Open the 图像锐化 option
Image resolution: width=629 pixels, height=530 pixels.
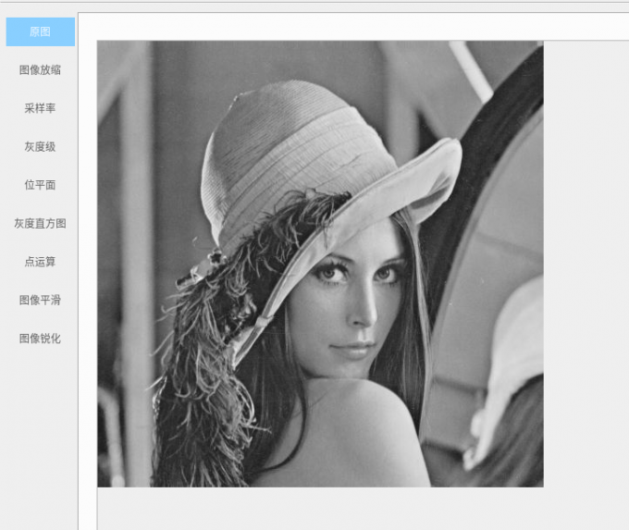point(40,339)
